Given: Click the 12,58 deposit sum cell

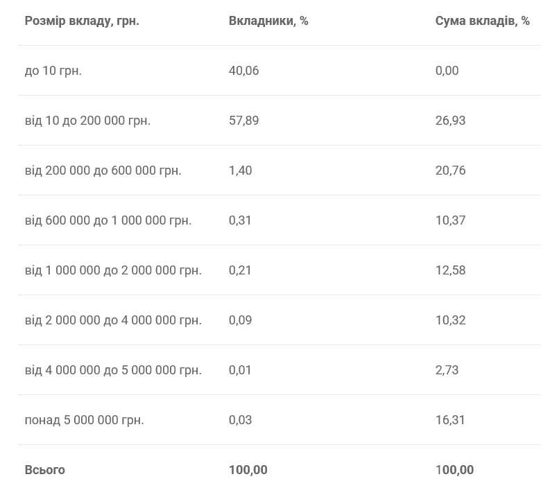Looking at the screenshot, I should point(450,270).
